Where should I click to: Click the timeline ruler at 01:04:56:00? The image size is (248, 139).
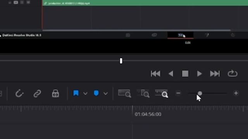click(x=148, y=114)
